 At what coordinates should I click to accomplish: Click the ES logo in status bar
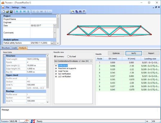pyautogui.click(x=33, y=121)
